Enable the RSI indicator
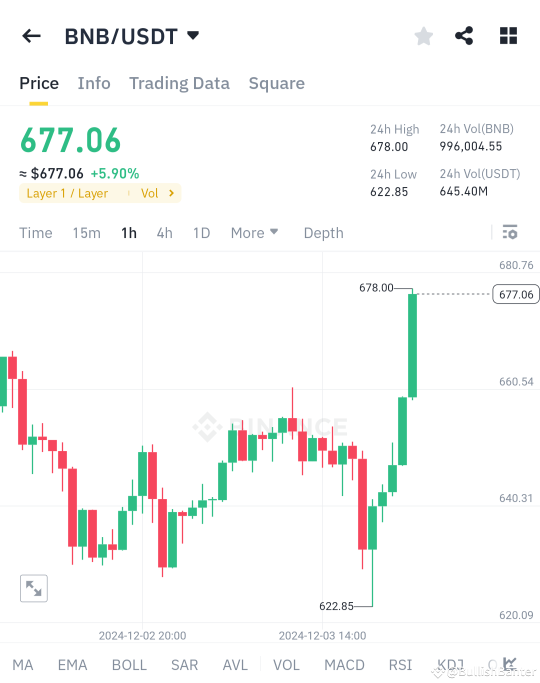This screenshot has height=683, width=540. coord(400,665)
